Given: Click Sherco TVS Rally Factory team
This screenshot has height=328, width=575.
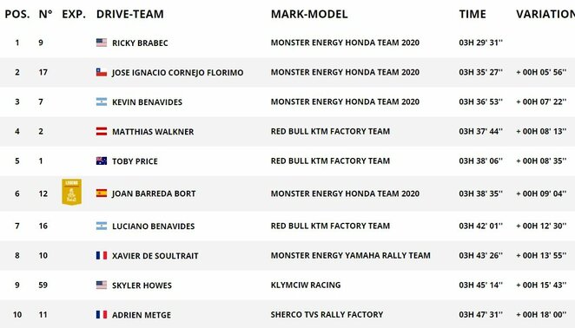Looking at the screenshot, I should [x=327, y=314].
